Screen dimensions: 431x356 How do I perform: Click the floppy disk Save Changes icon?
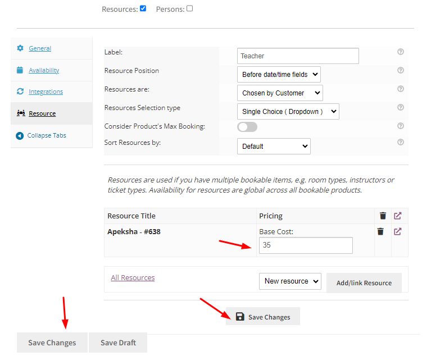click(240, 317)
